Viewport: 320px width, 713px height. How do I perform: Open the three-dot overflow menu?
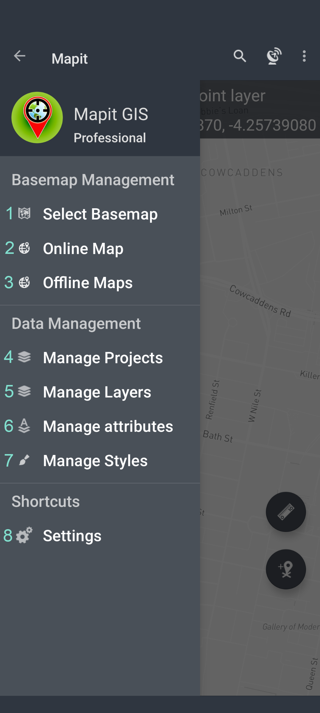pos(304,56)
